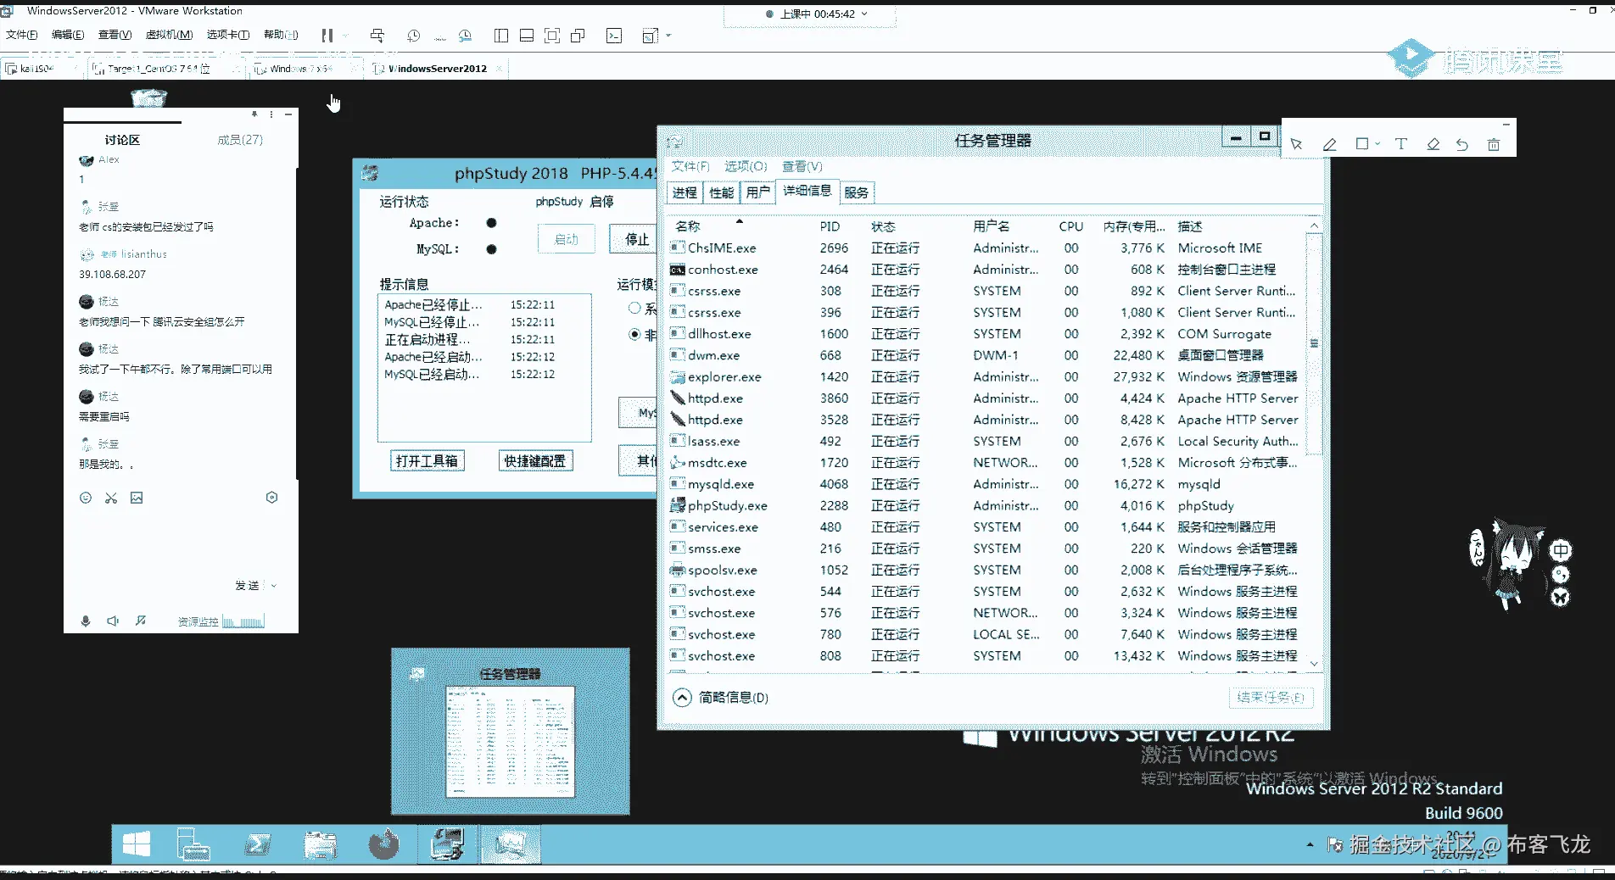Select the second run mode radio in phpStudy
The image size is (1615, 880).
634,334
